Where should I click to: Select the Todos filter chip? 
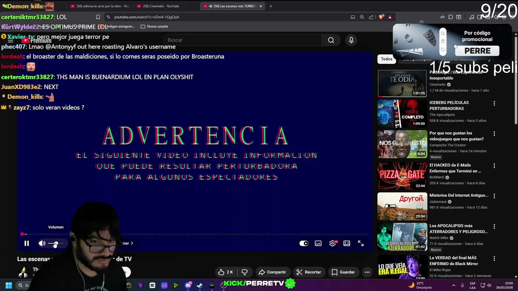click(386, 59)
